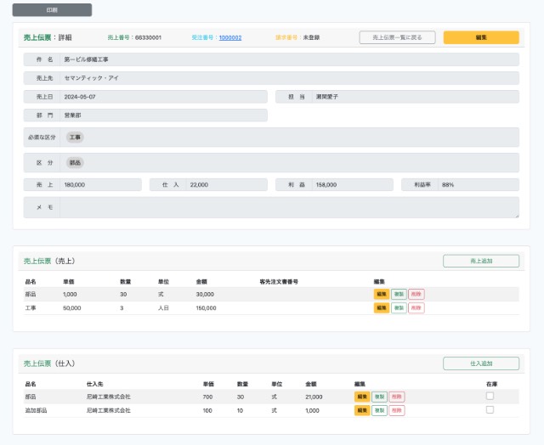Click the 売上先 field セマンティック・アイ
Screen dimensions: 544x445
[289, 78]
